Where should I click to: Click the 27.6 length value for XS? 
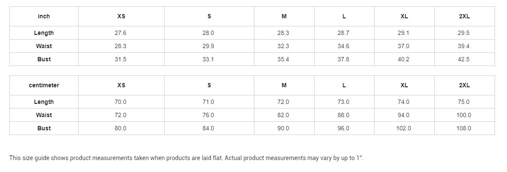(121, 33)
